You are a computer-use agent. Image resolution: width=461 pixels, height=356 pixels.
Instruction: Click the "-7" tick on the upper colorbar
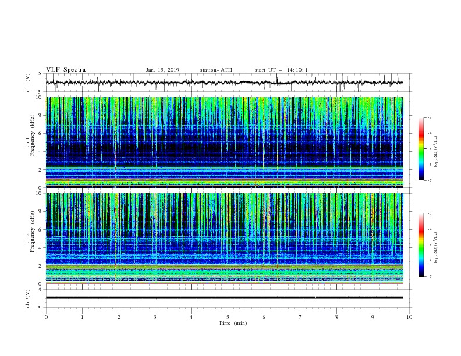click(x=429, y=180)
